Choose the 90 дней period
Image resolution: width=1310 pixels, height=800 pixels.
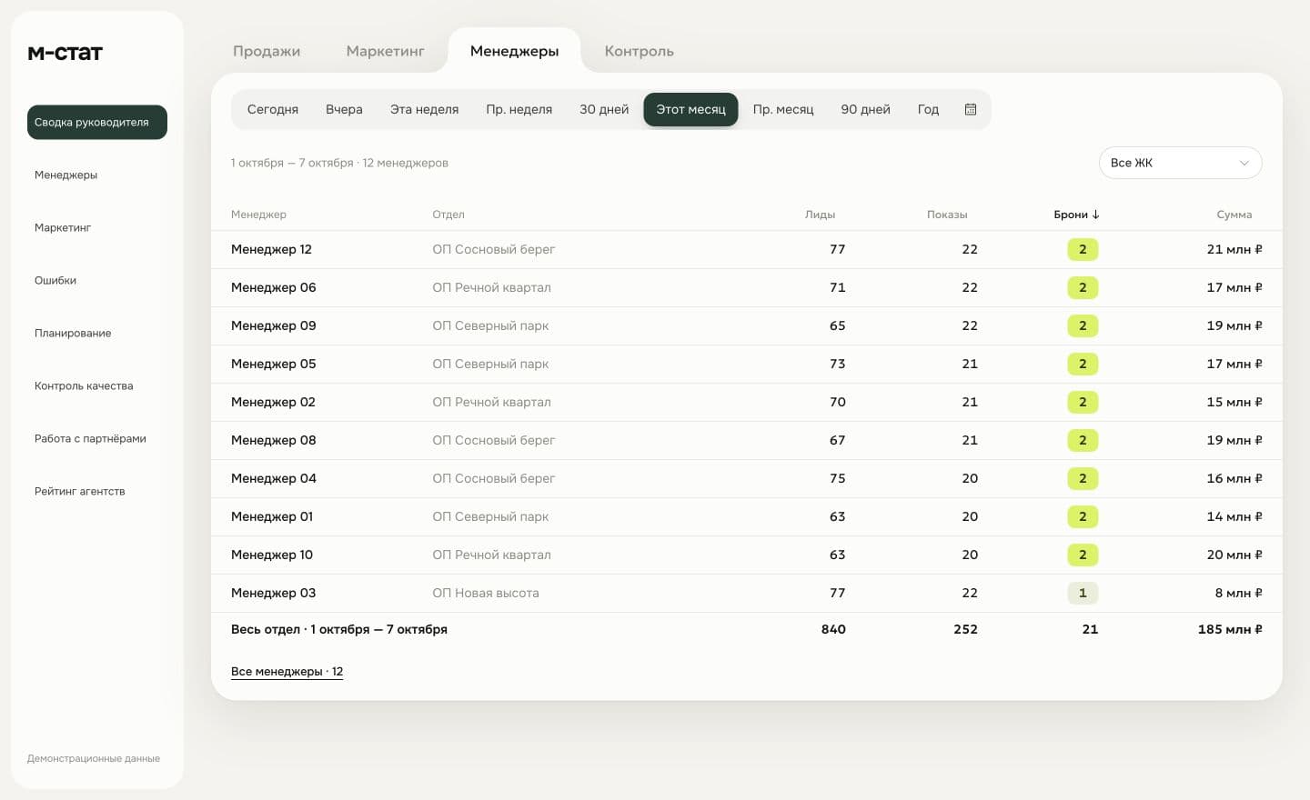pyautogui.click(x=865, y=109)
